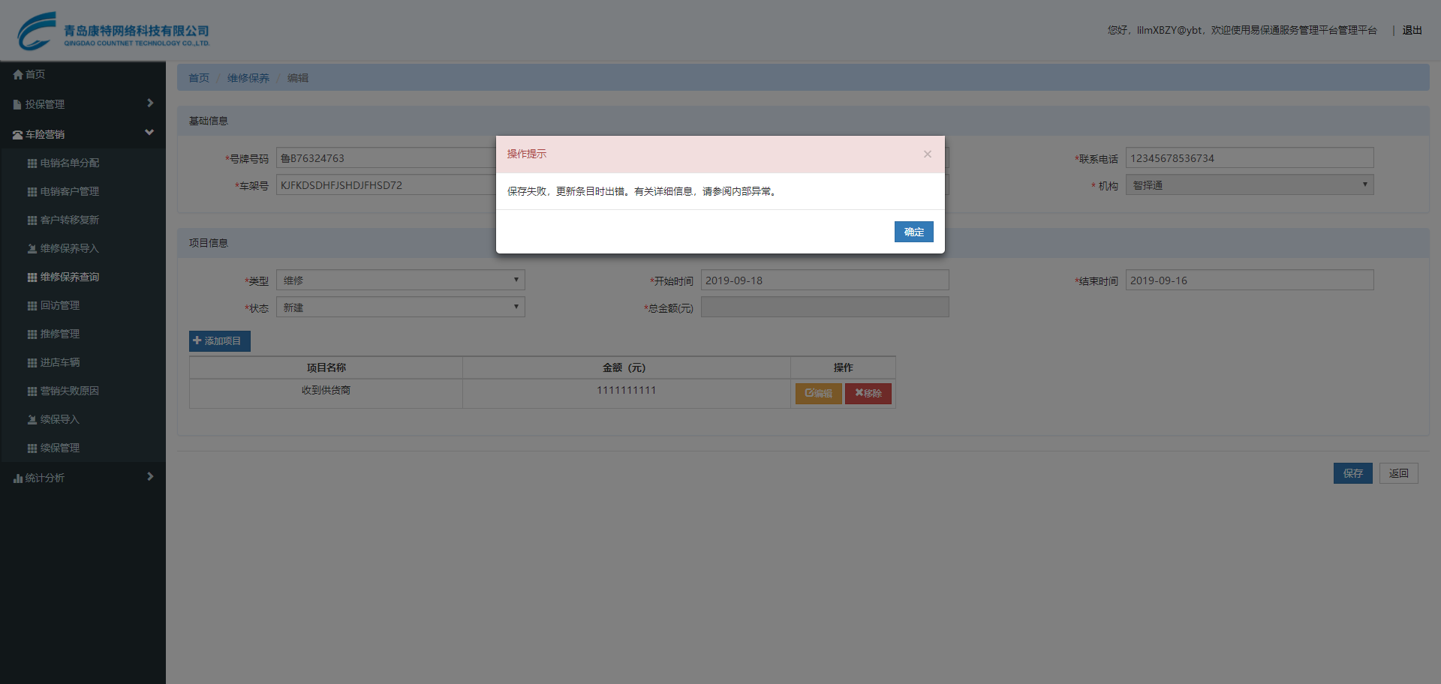Open 推修管理 in the sidebar
Image resolution: width=1441 pixels, height=684 pixels.
(83, 334)
